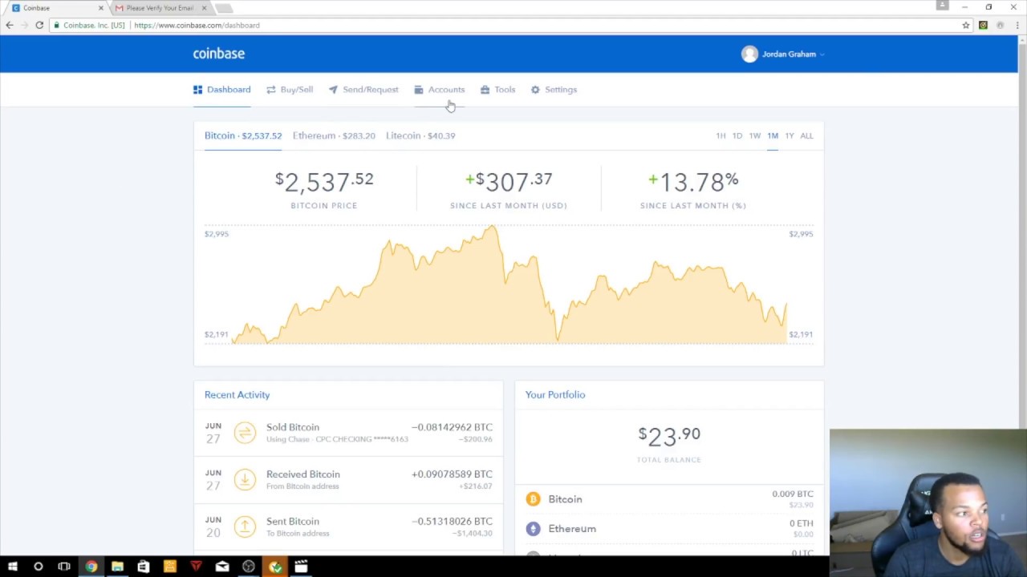The image size is (1027, 577).
Task: Click the orange Bitcoin coin icon
Action: (x=533, y=499)
